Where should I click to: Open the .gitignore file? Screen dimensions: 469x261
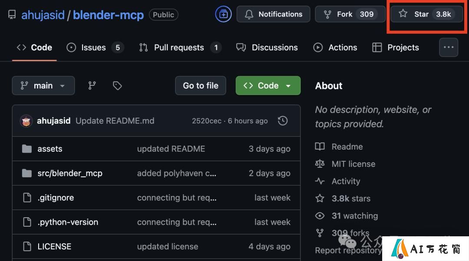coord(56,198)
